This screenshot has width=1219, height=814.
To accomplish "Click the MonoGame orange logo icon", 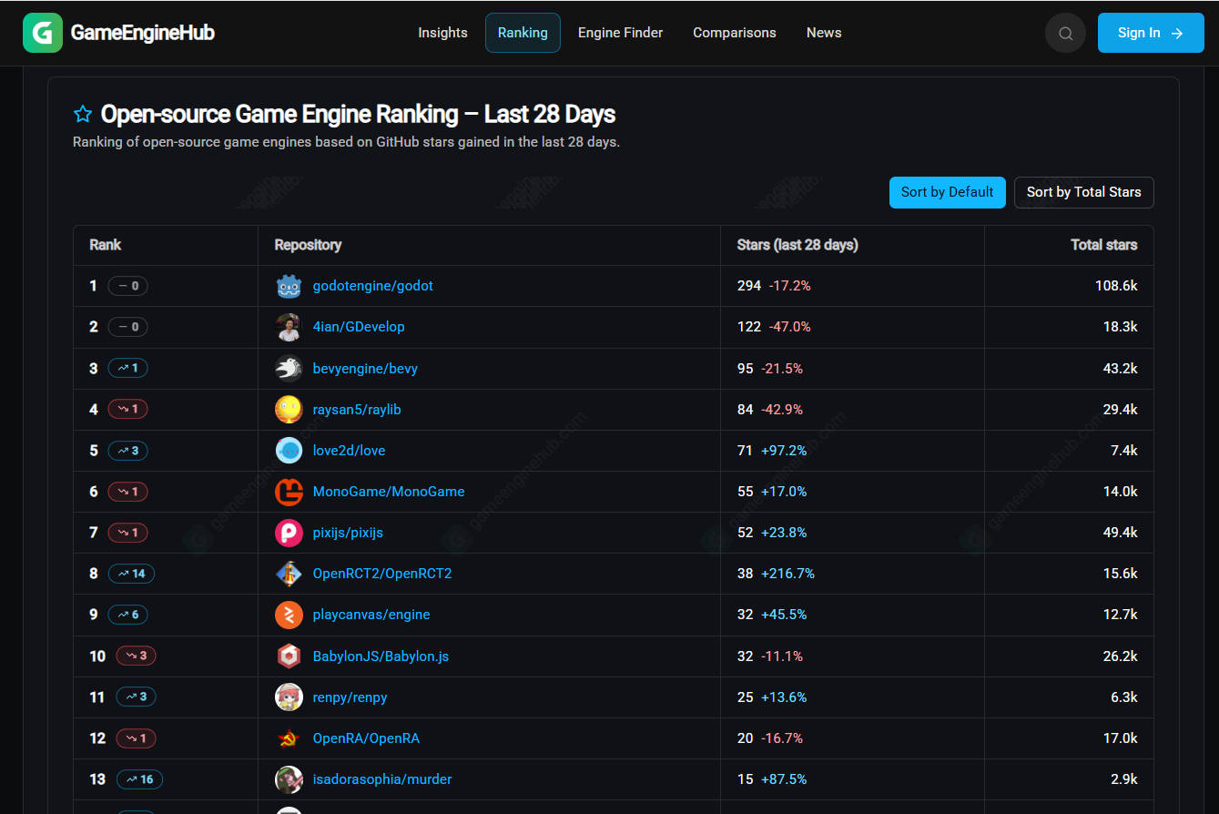I will click(x=289, y=492).
